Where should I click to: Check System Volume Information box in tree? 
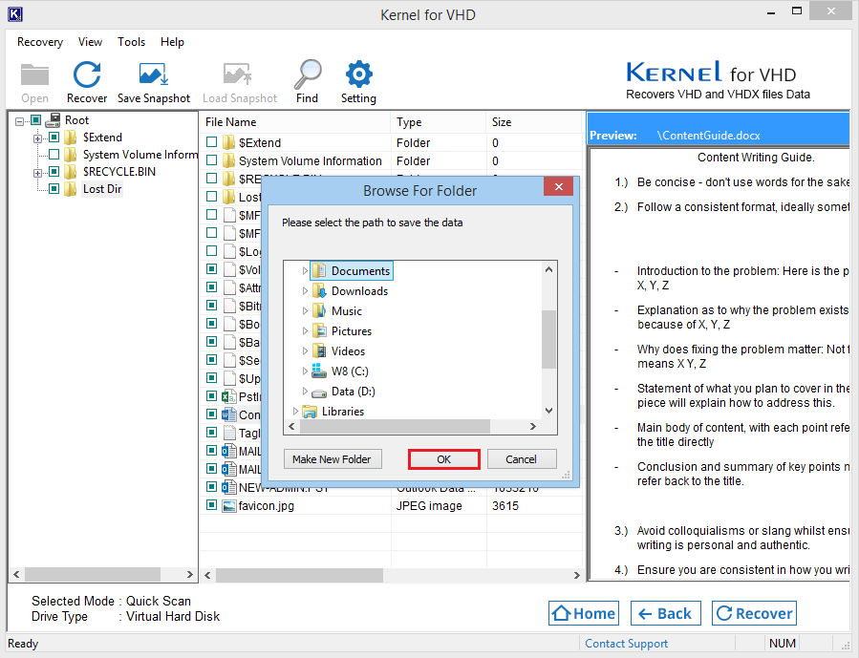click(x=54, y=155)
